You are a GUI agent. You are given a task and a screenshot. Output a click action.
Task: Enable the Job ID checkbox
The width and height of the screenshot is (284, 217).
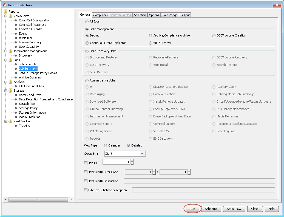(86, 163)
